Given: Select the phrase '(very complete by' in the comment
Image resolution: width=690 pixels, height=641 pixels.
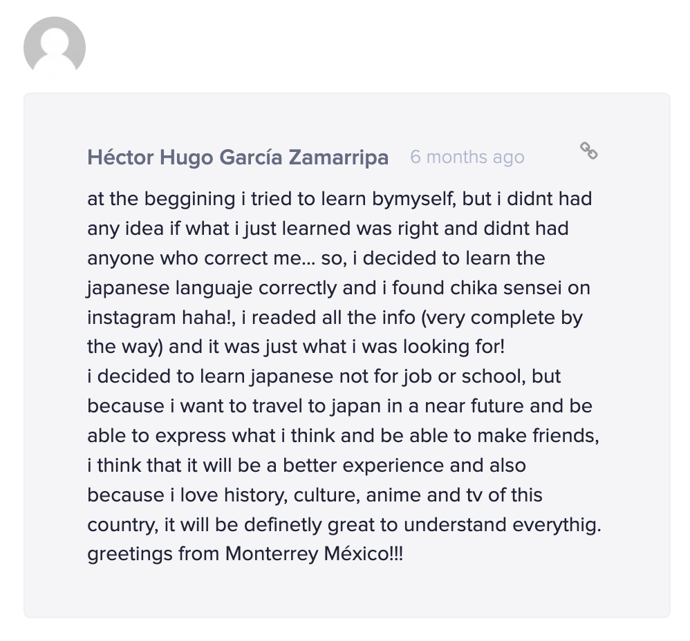Looking at the screenshot, I should (x=502, y=318).
